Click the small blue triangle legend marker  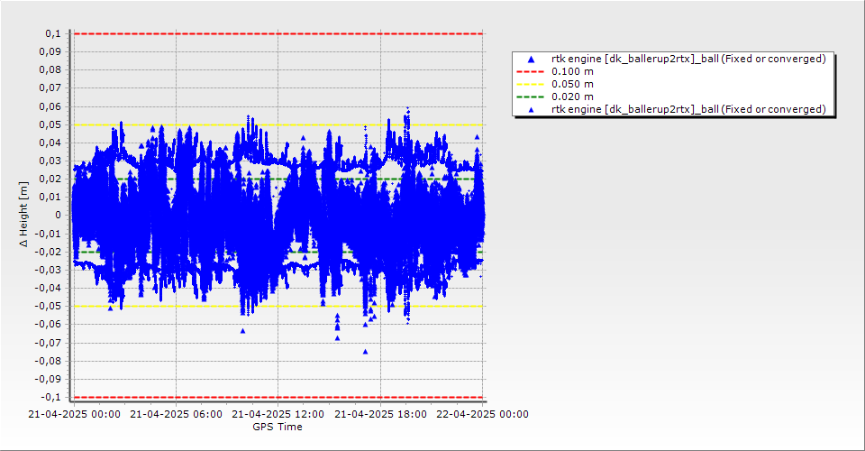[x=532, y=110]
